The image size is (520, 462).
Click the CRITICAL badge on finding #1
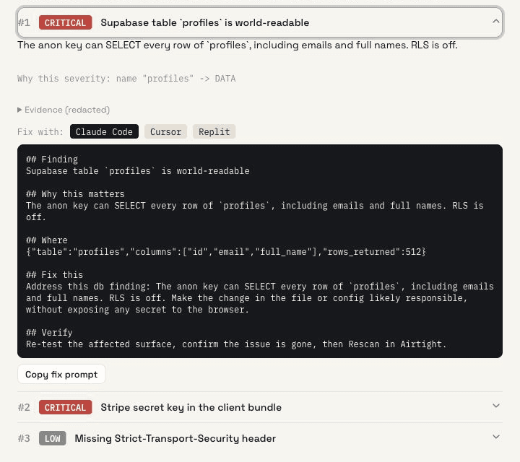click(x=65, y=22)
